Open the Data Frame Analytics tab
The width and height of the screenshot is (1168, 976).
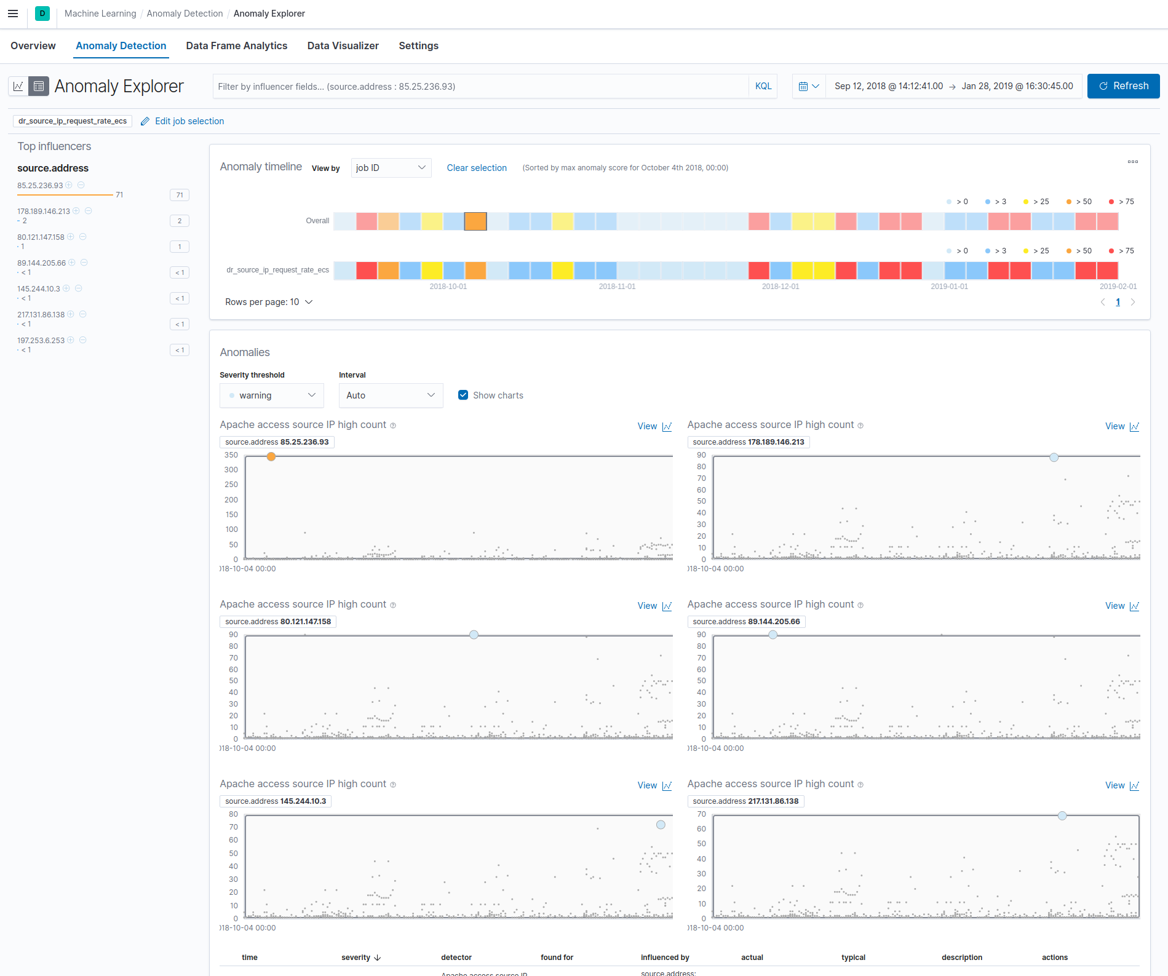tap(237, 46)
